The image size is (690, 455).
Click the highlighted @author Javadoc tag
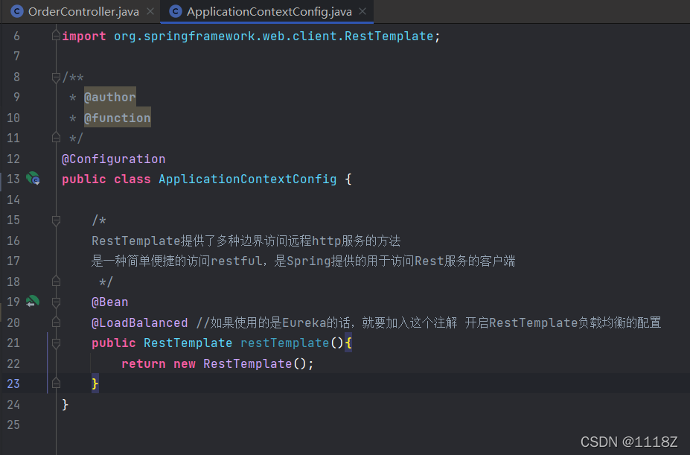pos(110,97)
